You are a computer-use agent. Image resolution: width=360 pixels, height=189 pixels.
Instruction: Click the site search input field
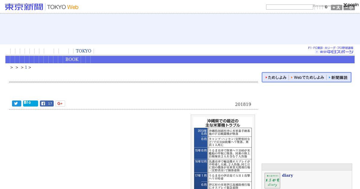pyautogui.click(x=289, y=7)
